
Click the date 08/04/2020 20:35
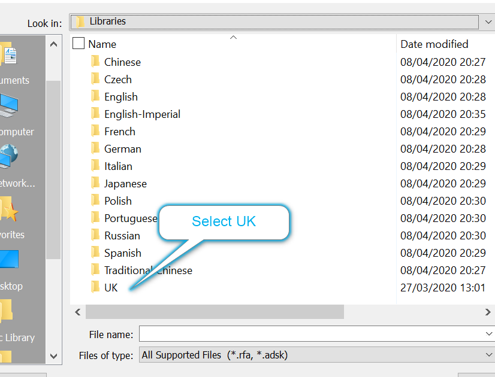tap(443, 114)
